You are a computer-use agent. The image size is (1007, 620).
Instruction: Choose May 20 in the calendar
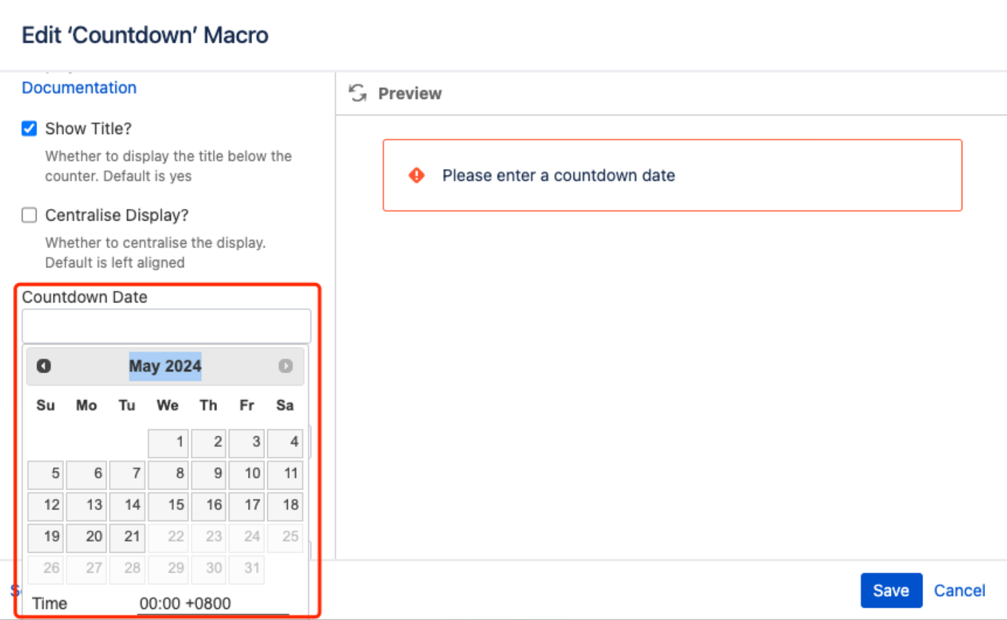(x=87, y=537)
